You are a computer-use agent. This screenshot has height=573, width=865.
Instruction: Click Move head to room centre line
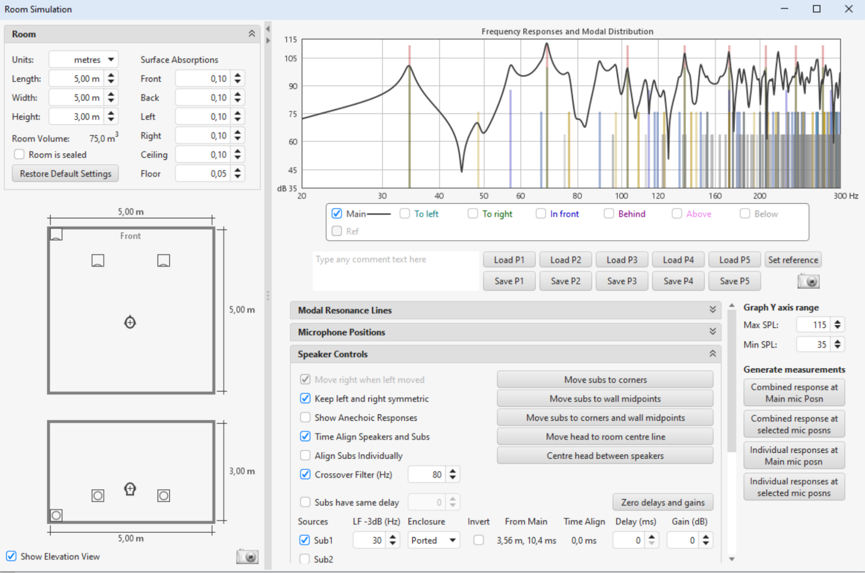click(605, 436)
